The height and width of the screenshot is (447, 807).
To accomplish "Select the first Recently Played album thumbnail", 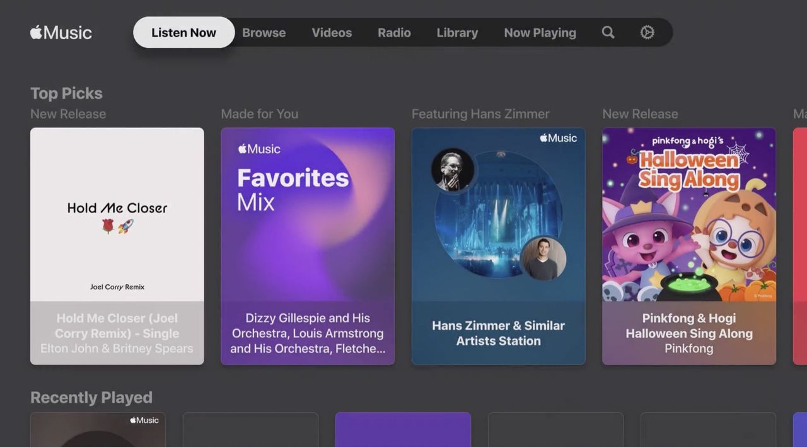I will pos(98,431).
